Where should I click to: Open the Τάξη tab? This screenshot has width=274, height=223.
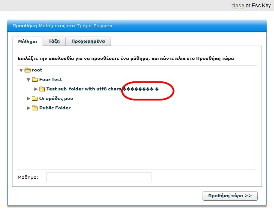click(x=54, y=41)
